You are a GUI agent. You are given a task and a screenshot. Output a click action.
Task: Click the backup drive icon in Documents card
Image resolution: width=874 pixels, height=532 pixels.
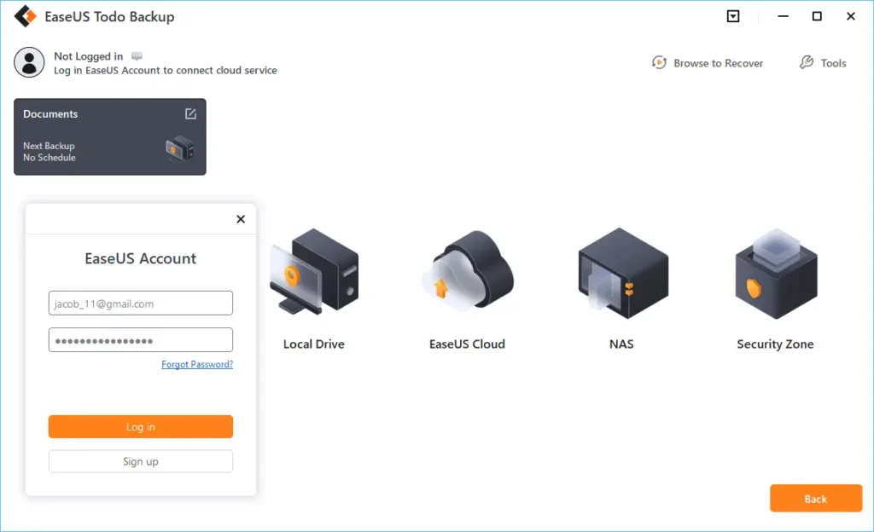[x=179, y=149]
